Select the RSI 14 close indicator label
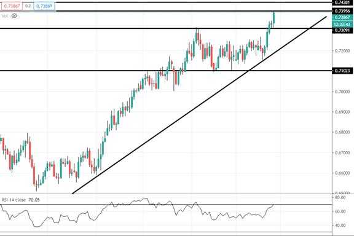Screen dimensions: 354x236 click(x=14, y=200)
